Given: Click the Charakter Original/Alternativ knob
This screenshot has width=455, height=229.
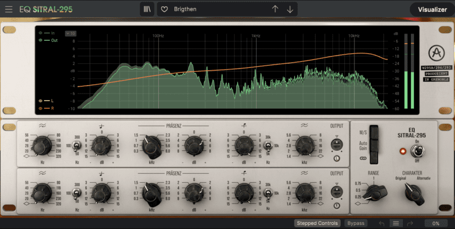Looking at the screenshot, I should [x=414, y=193].
